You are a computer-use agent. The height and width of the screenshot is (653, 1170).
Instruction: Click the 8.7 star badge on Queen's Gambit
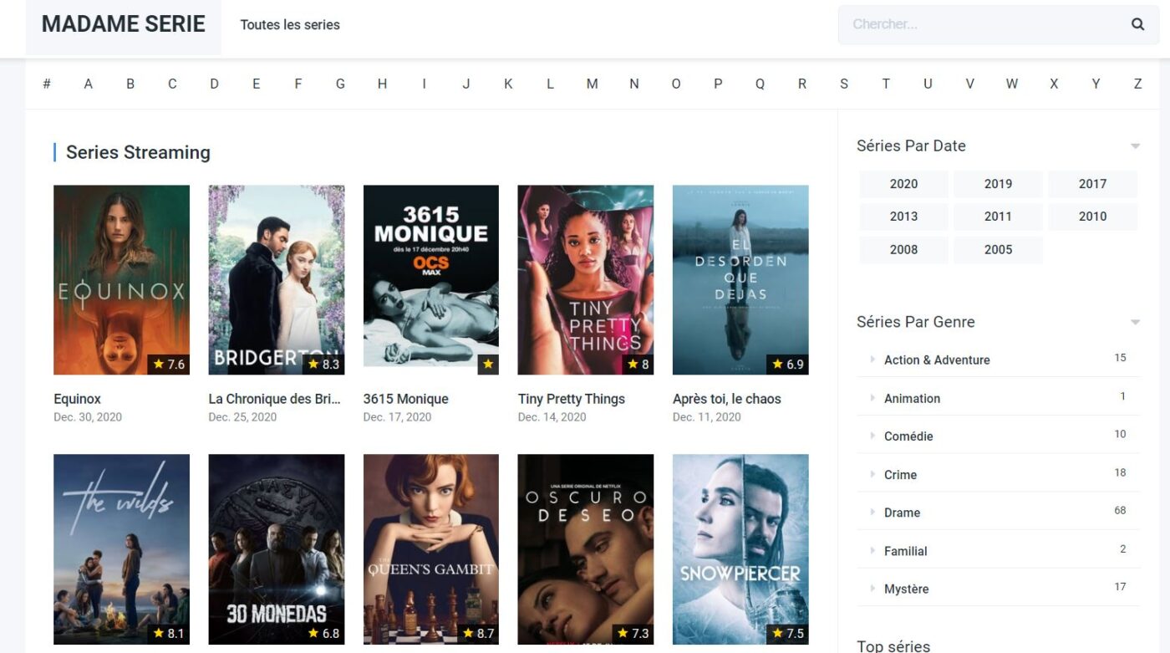[478, 634]
